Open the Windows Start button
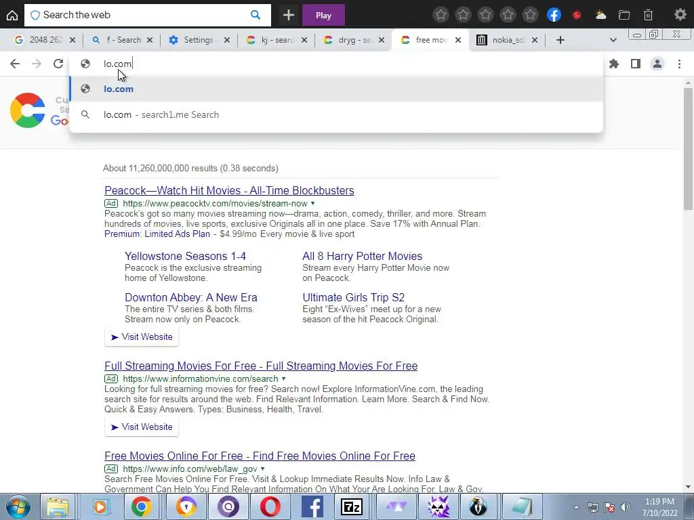 [18, 506]
